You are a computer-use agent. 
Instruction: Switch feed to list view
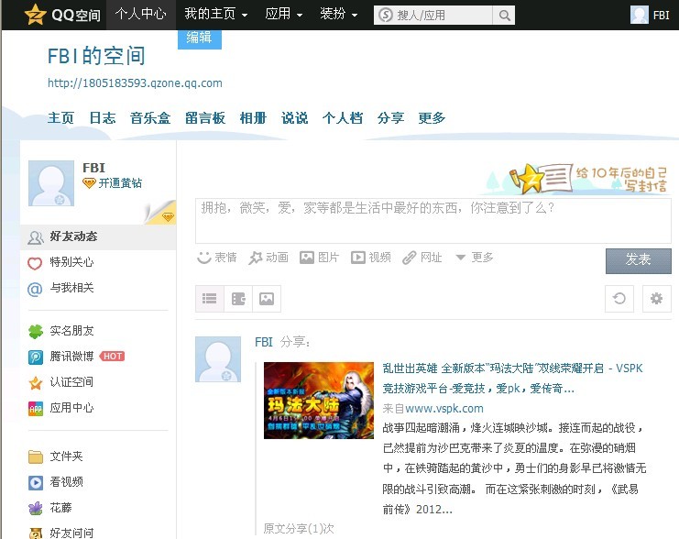(x=210, y=299)
